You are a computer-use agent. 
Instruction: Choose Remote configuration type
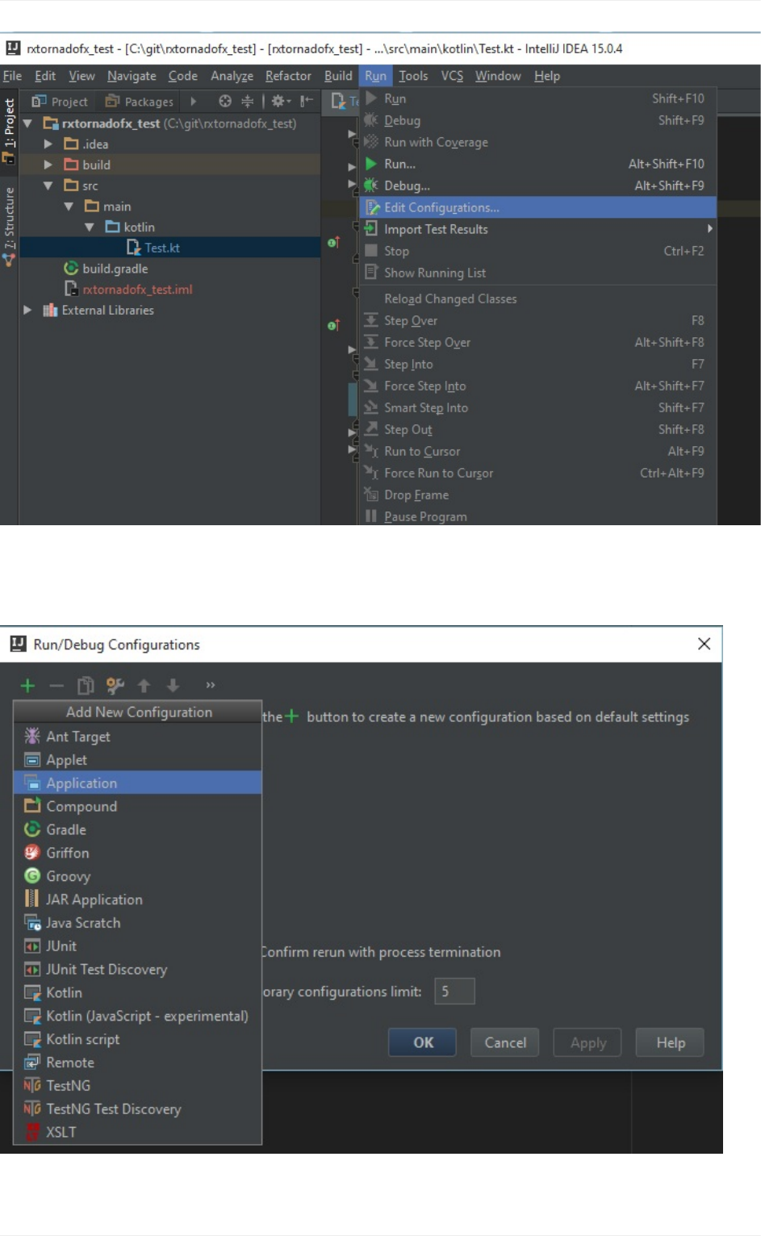point(138,1063)
